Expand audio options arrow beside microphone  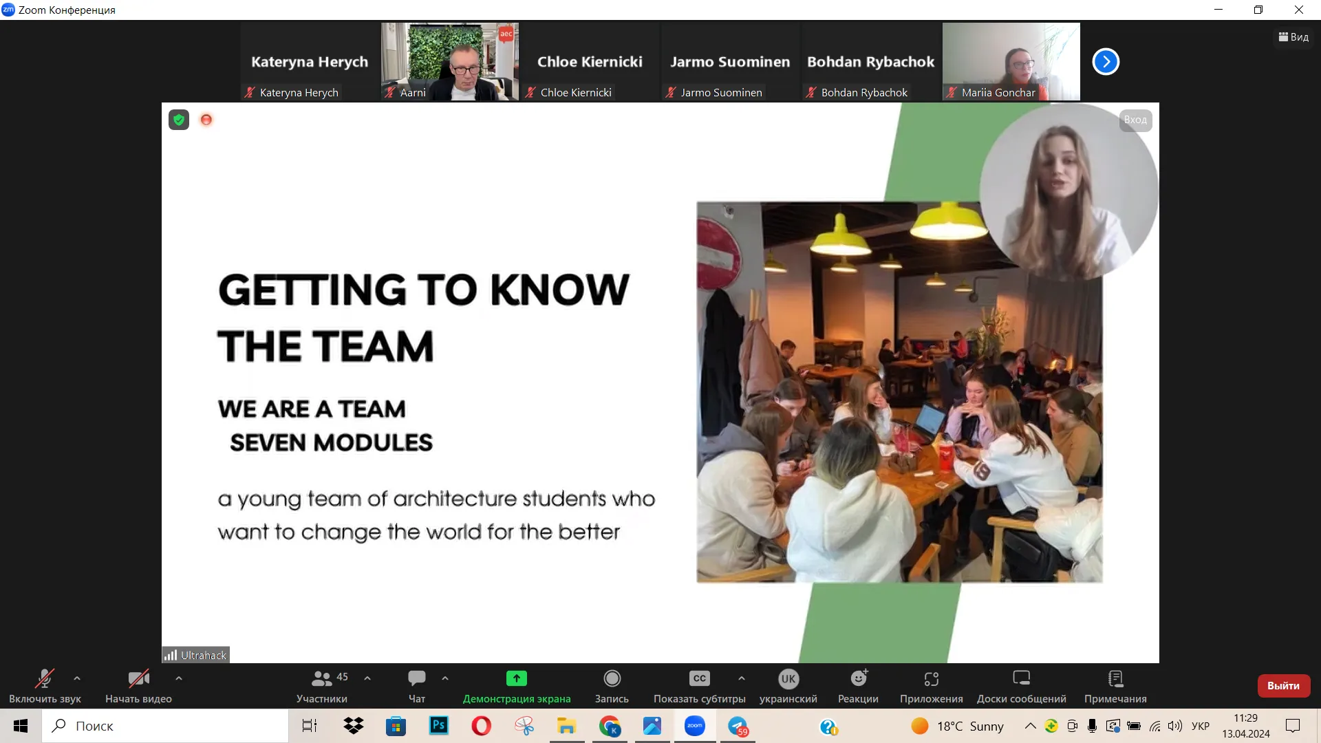[77, 678]
